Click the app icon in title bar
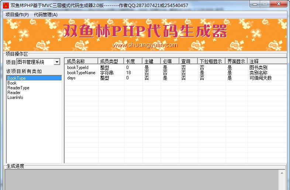The height and width of the screenshot is (190, 290). [6, 5]
